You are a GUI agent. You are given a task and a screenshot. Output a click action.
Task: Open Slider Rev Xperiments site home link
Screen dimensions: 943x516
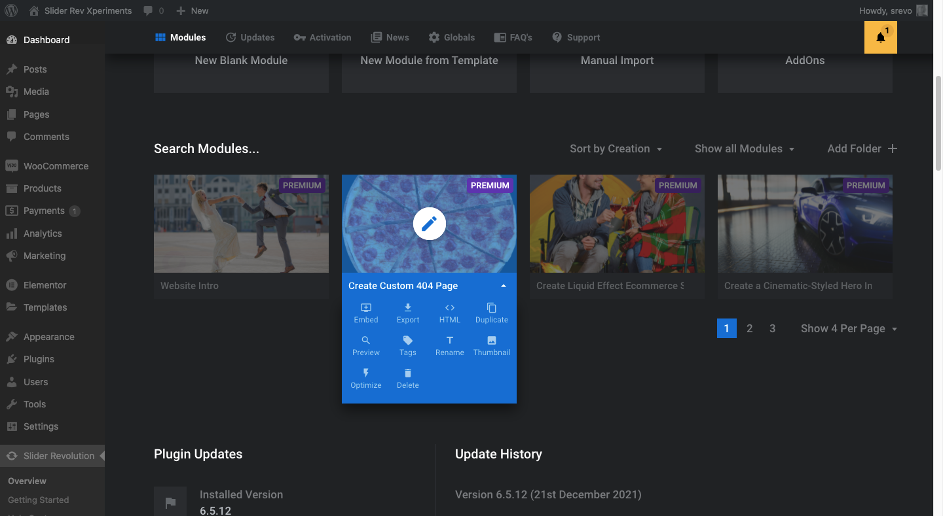pos(80,10)
